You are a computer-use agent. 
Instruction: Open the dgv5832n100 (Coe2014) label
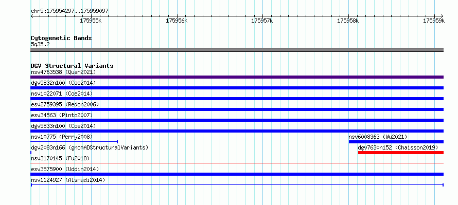pyautogui.click(x=63, y=83)
